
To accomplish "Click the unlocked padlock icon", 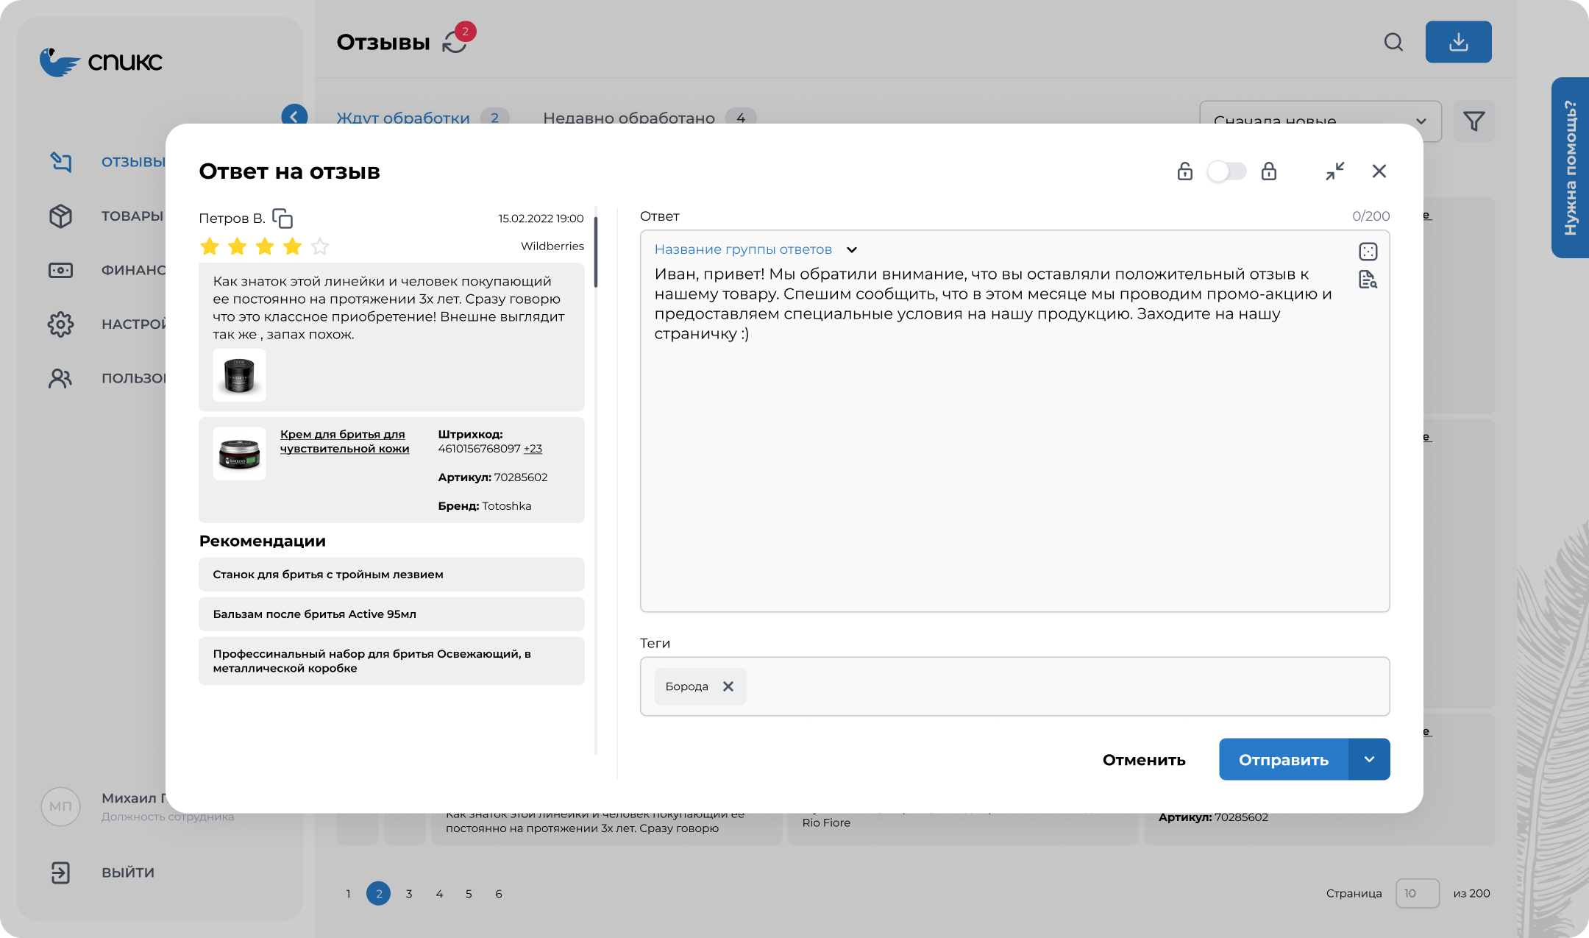I will coord(1184,171).
